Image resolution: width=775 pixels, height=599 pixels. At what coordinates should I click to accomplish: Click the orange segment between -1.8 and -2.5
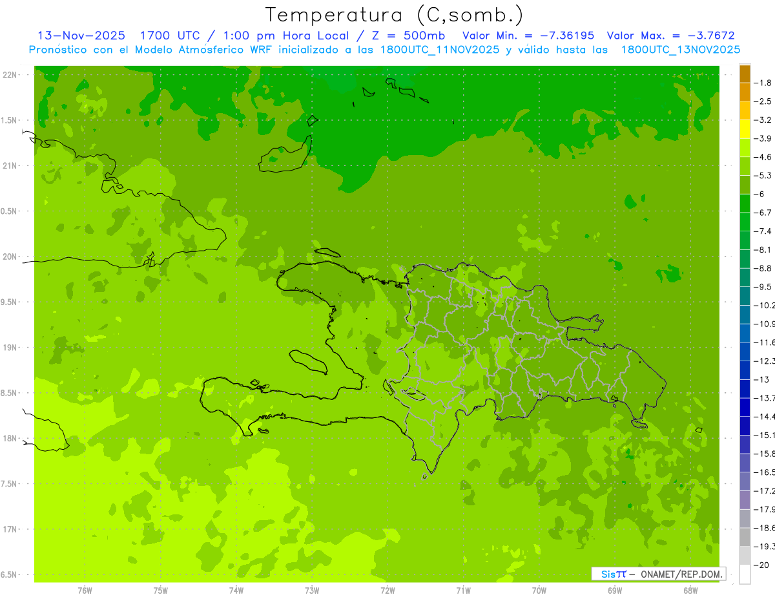click(745, 92)
